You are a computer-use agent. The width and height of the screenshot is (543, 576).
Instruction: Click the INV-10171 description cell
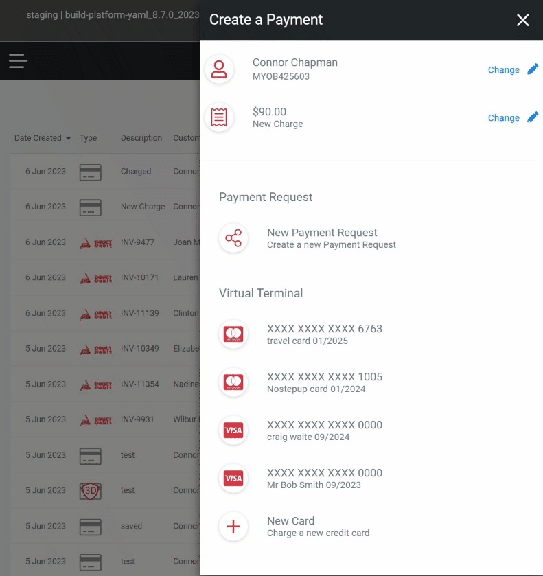139,278
